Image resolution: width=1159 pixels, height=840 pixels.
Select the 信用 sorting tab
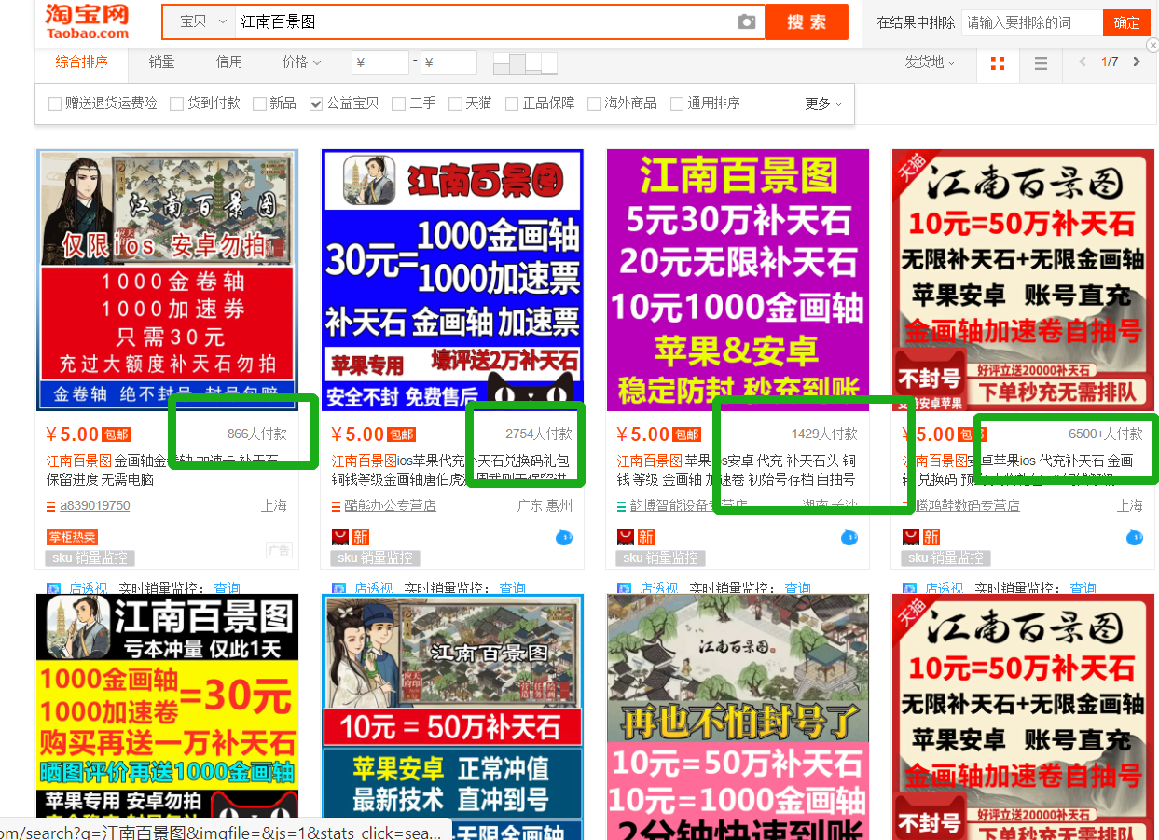click(229, 62)
